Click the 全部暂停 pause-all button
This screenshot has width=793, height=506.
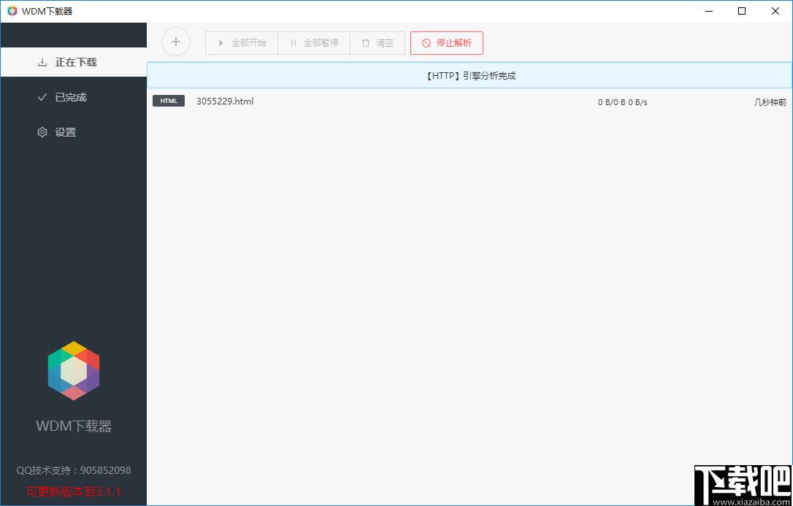tap(314, 43)
